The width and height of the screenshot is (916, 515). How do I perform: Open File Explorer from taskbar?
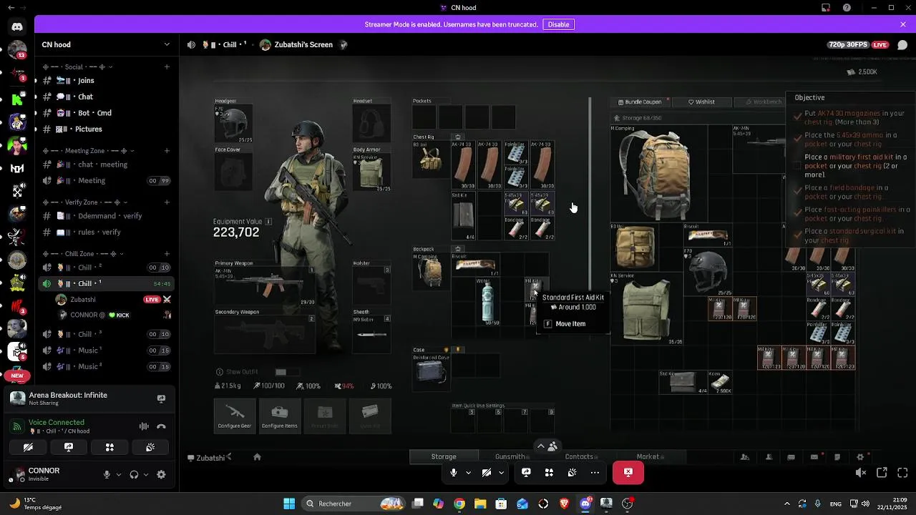(x=480, y=504)
